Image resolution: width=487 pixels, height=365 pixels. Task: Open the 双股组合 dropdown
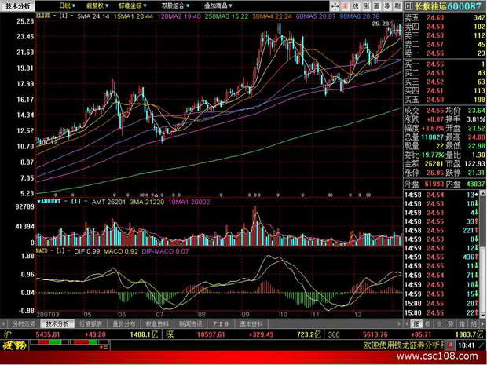pos(175,5)
